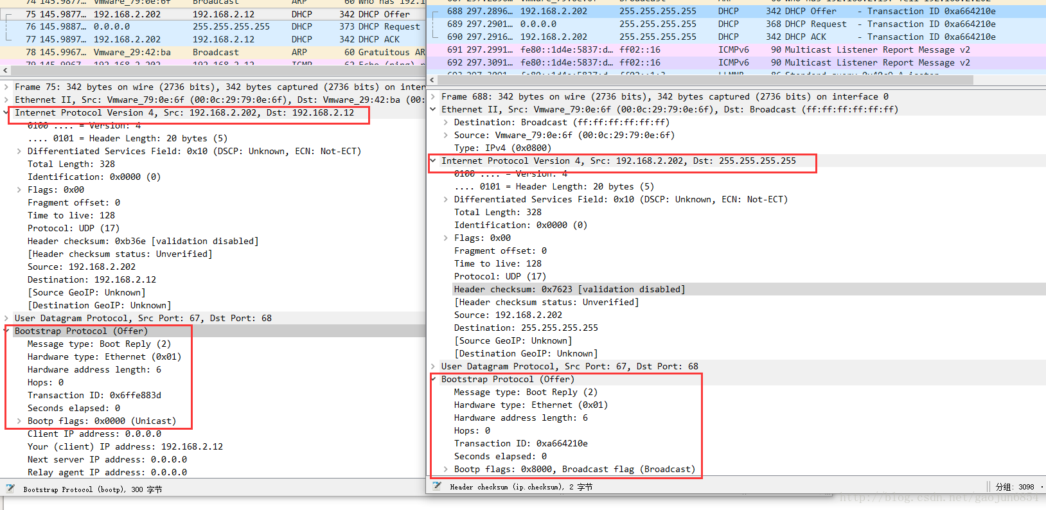Expand Differentiated Services Field in the Frame 688 pane
Screen dimensions: 1046x510
446,199
